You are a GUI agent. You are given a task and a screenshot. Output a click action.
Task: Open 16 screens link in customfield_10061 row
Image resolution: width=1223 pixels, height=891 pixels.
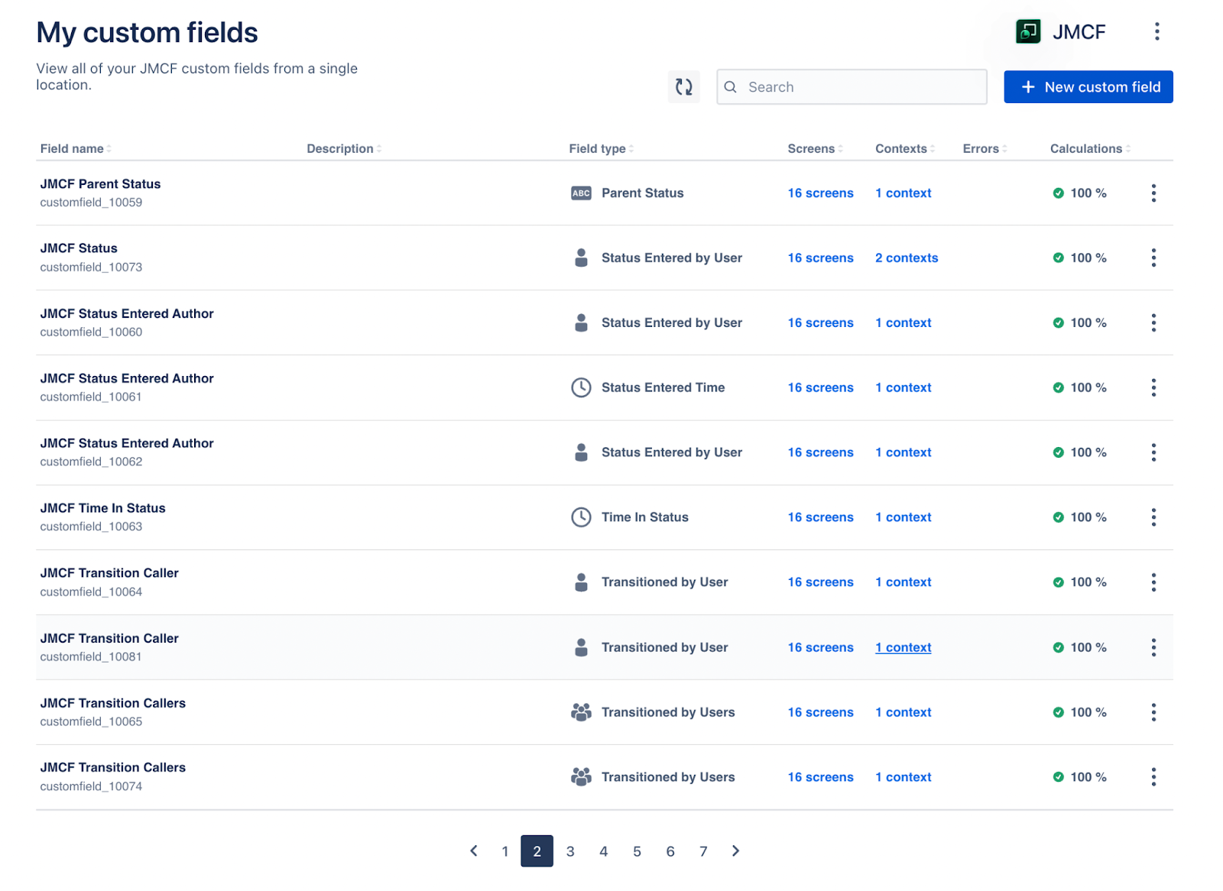(x=820, y=388)
